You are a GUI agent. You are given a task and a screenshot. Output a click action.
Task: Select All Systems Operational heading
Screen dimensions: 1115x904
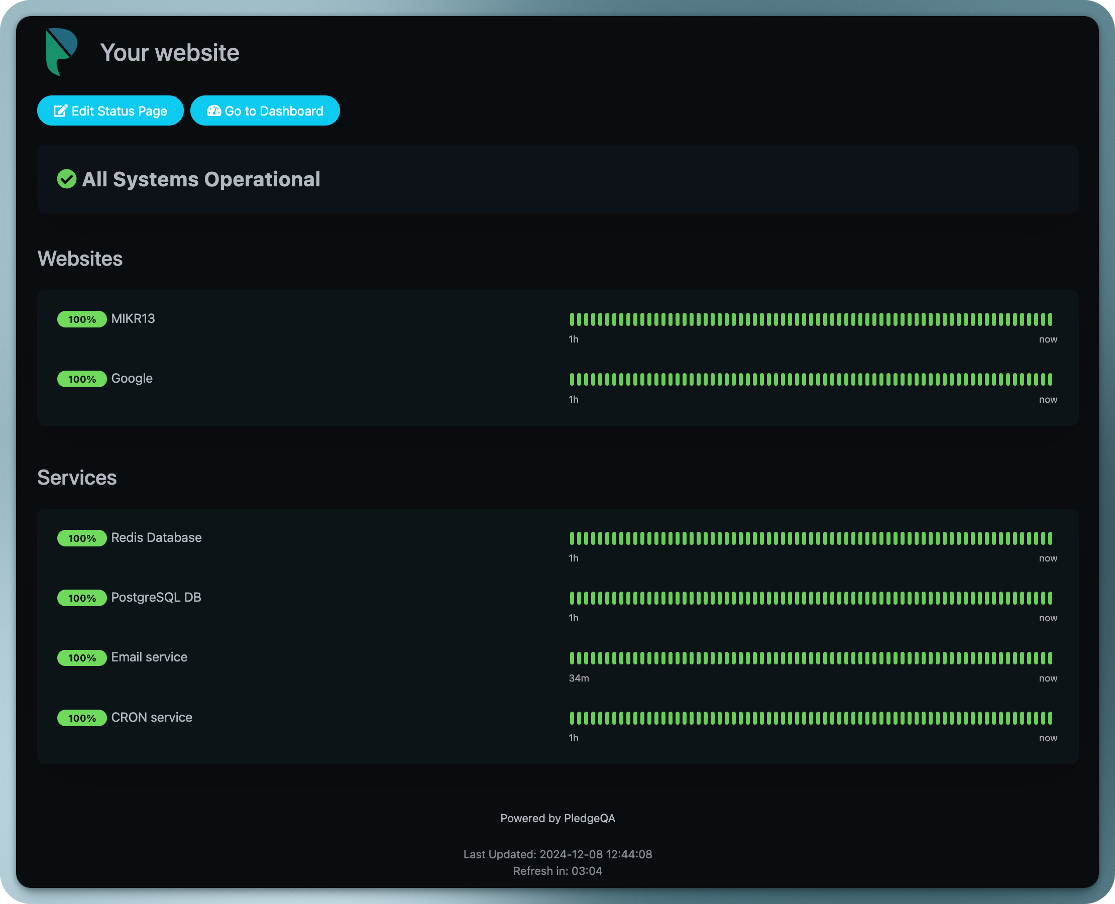201,180
